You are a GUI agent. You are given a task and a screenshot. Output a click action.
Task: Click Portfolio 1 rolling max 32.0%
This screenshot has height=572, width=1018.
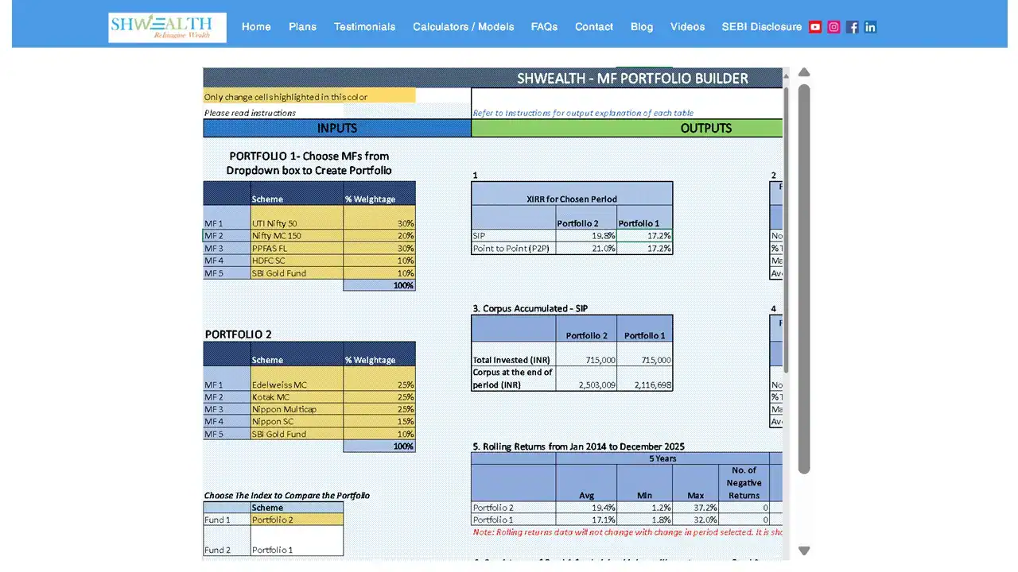coord(696,520)
